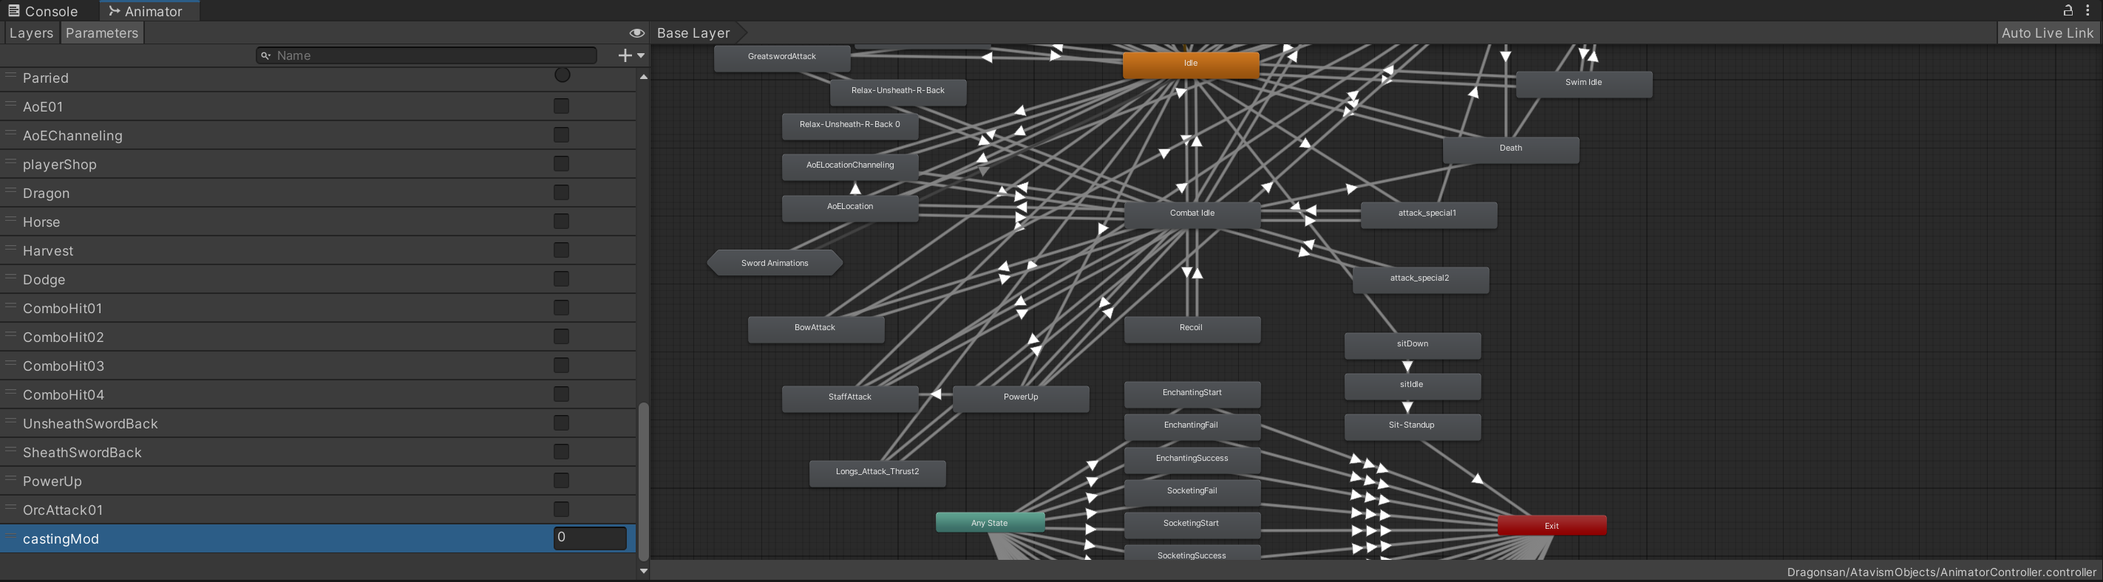Click the Base Layer breadcrumb

coord(693,33)
